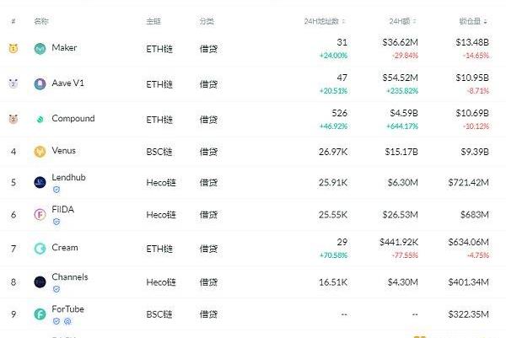This screenshot has width=506, height=338.
Task: Click the 名称 column header
Action: (x=41, y=21)
